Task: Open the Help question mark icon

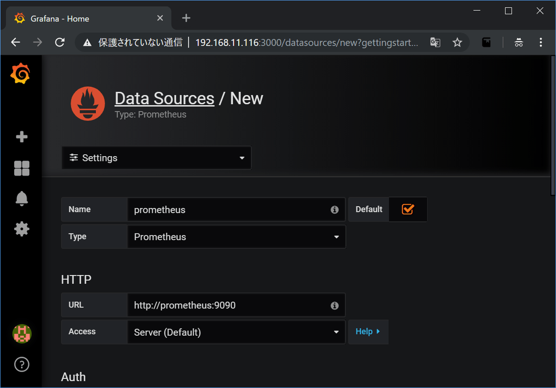Action: pyautogui.click(x=22, y=364)
